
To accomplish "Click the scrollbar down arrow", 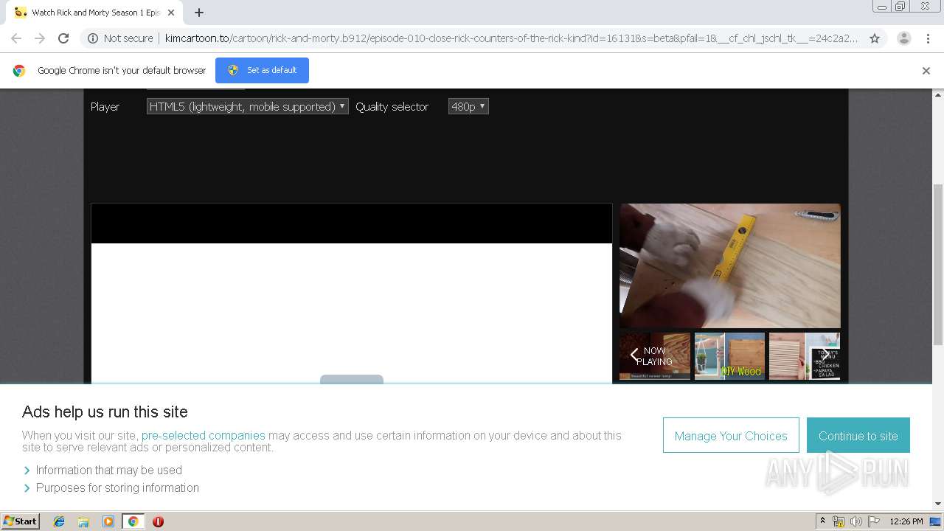I will click(x=938, y=504).
